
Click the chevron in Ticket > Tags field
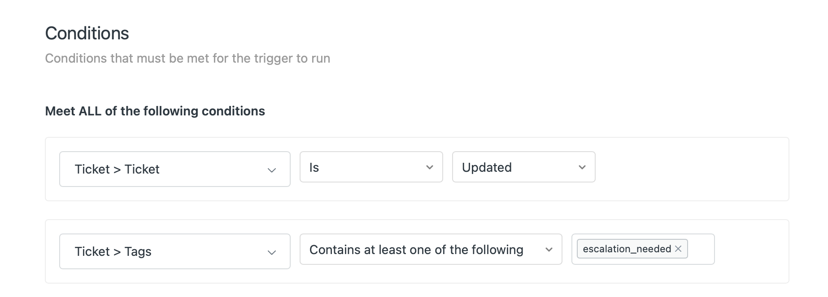pyautogui.click(x=271, y=252)
